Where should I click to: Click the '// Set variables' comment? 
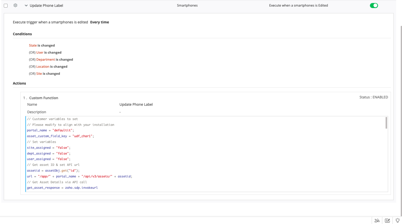pyautogui.click(x=41, y=142)
